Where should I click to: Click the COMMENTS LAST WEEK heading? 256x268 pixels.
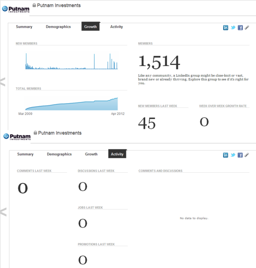(x=34, y=171)
